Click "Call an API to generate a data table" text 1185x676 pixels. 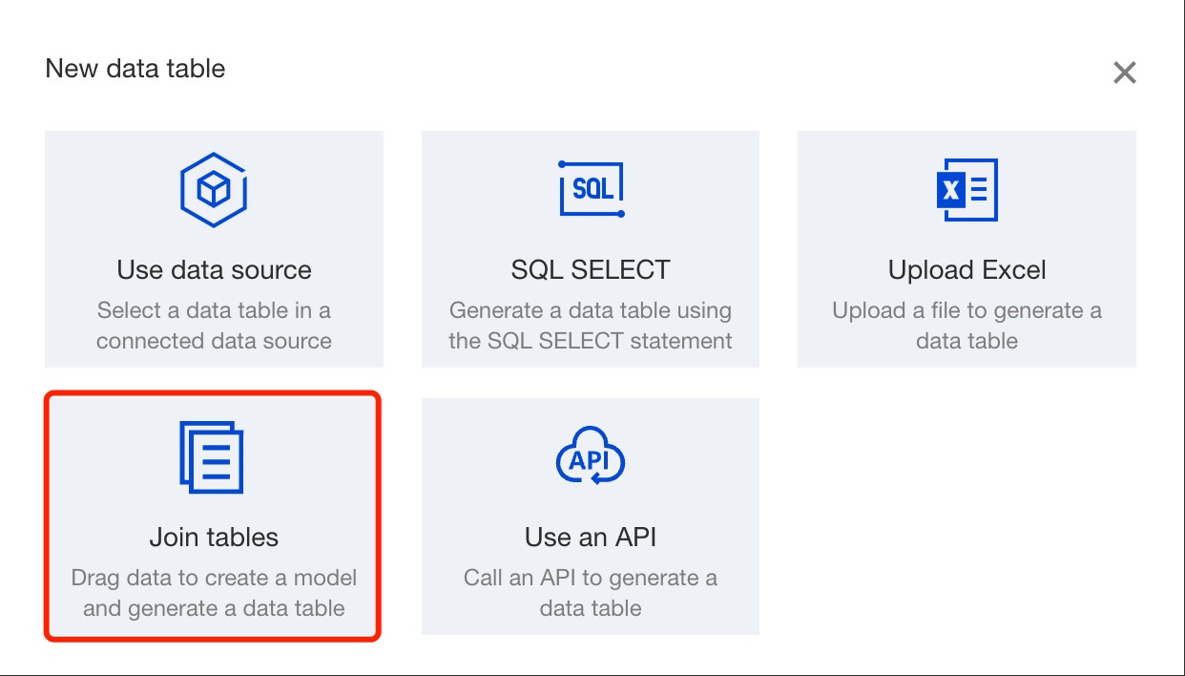click(x=591, y=593)
